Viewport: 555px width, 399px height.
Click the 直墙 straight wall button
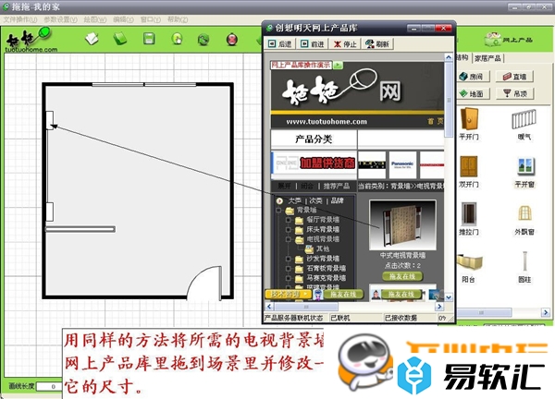[514, 77]
